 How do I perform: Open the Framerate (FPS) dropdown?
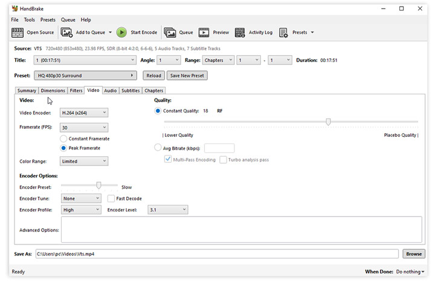click(x=84, y=128)
